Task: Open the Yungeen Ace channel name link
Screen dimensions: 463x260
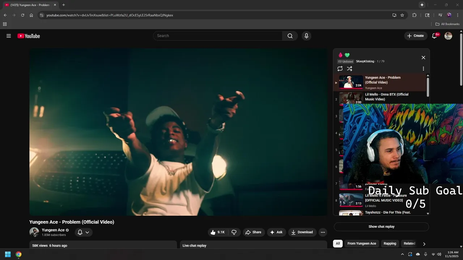Action: 53,230
